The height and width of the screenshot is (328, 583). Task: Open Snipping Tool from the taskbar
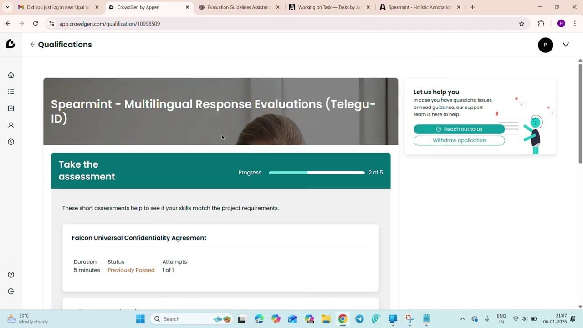[x=409, y=319]
